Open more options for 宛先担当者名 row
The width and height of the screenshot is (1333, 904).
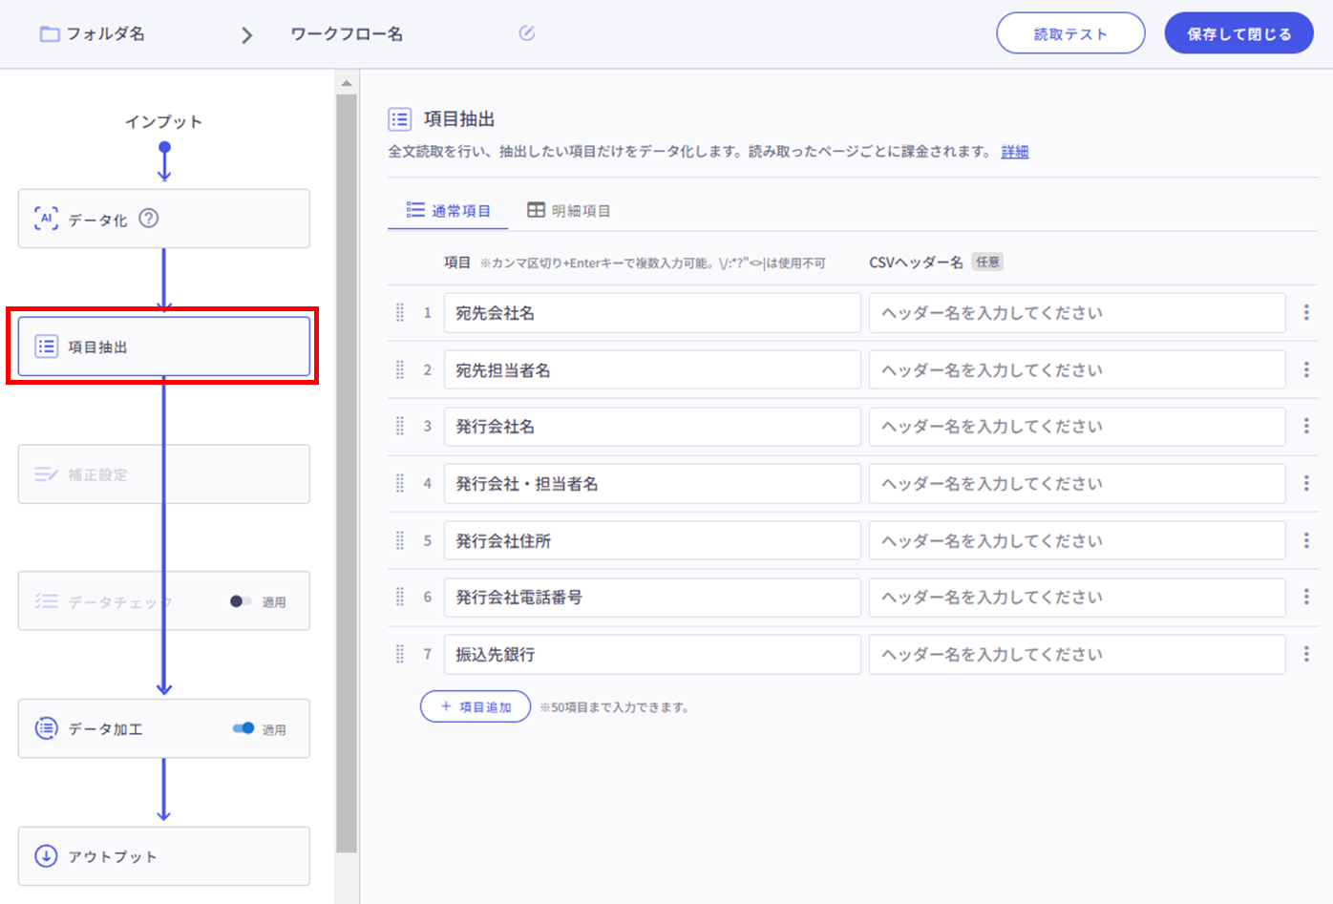point(1306,369)
